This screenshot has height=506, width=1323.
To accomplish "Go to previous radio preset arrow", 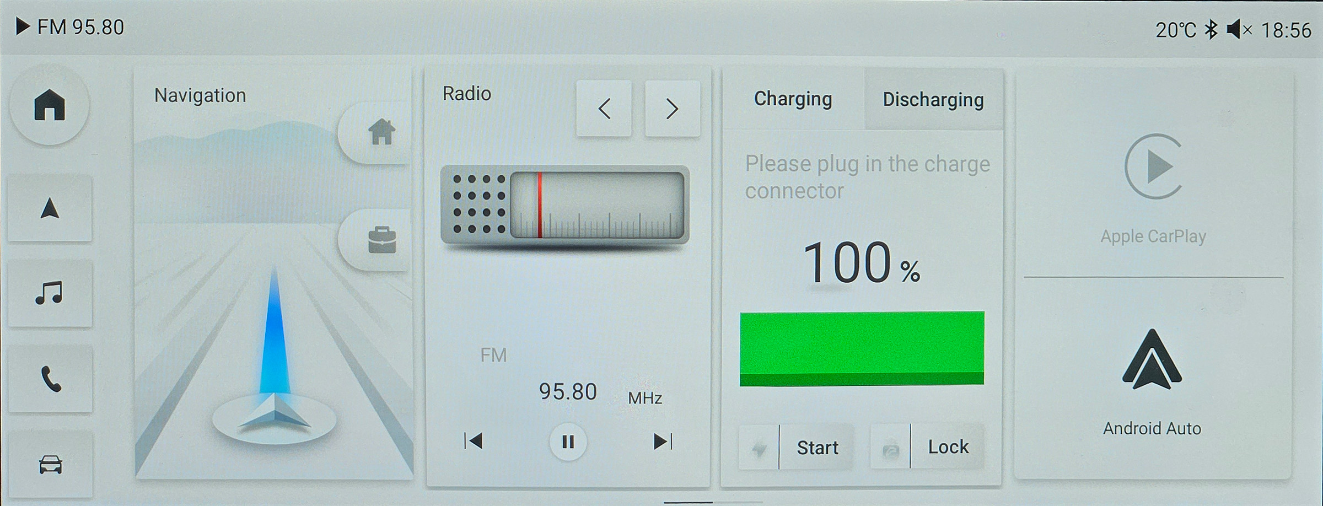I will click(x=604, y=109).
